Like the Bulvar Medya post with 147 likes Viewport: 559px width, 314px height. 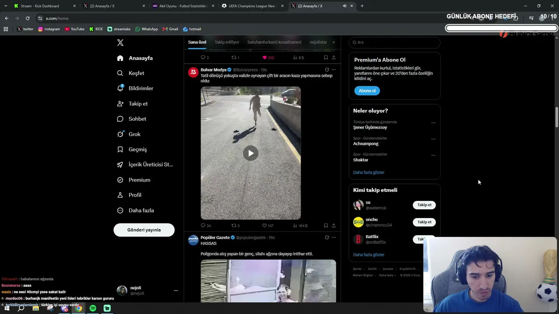pos(264,225)
